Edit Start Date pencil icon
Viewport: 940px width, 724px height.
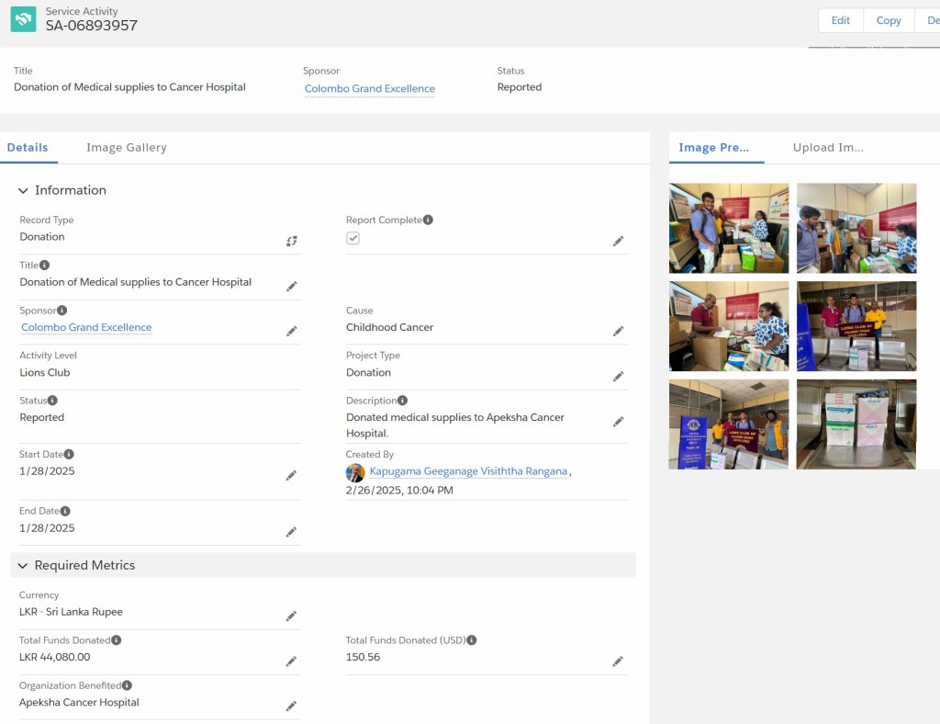291,476
